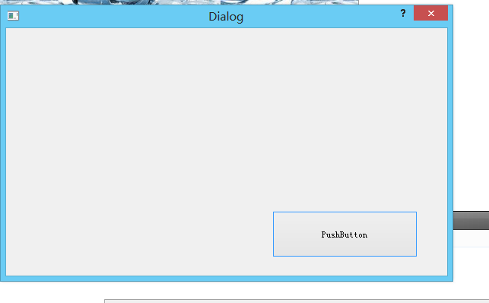This screenshot has height=303, width=489.
Task: Click white blank space under the dialog's left side
Action: (x=52, y=292)
